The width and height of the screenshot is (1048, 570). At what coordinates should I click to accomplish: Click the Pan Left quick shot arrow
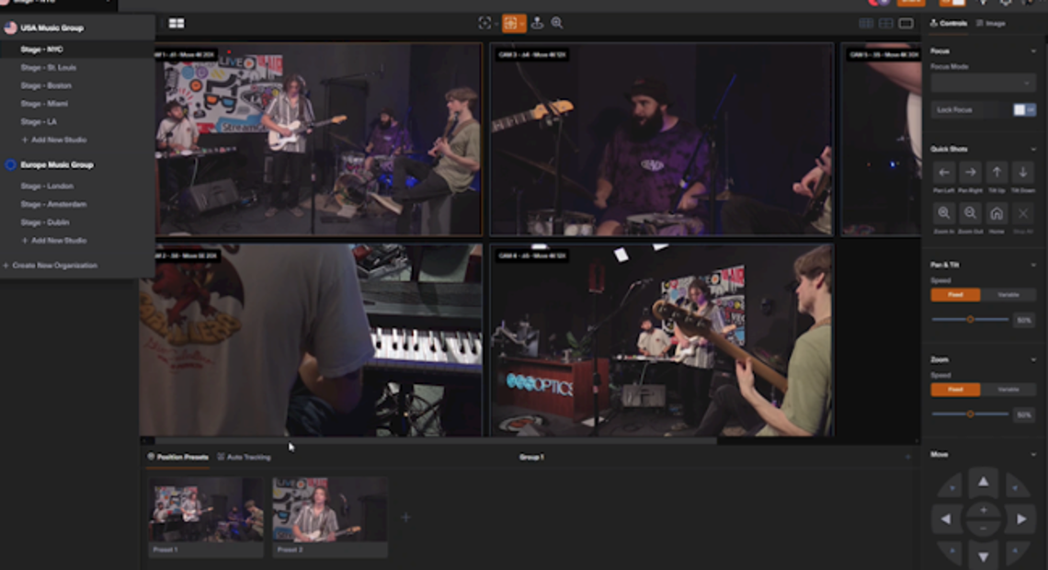[x=944, y=173]
